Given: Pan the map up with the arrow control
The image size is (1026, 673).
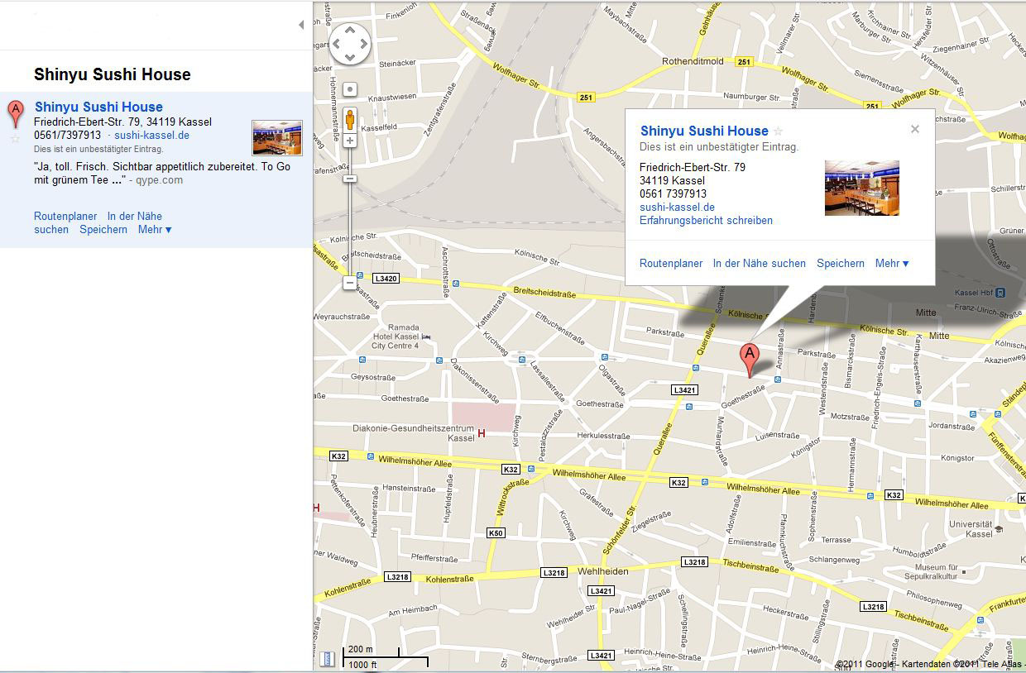Looking at the screenshot, I should click(350, 31).
